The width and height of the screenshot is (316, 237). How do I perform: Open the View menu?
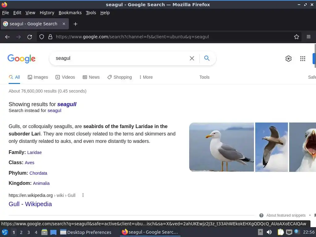[31, 13]
